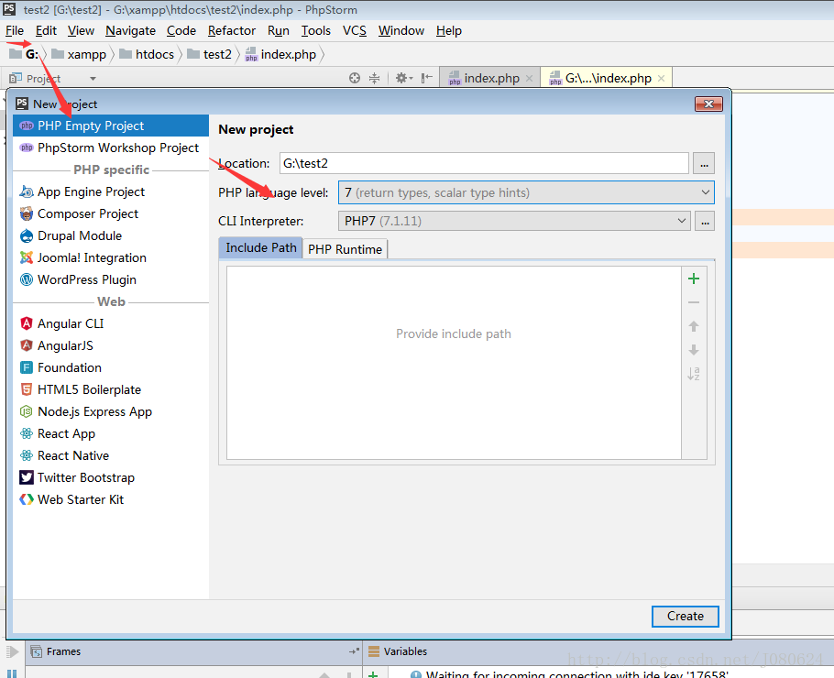Screen dimensions: 834x678
Task: Open PHP language level dropdown
Action: (x=526, y=192)
